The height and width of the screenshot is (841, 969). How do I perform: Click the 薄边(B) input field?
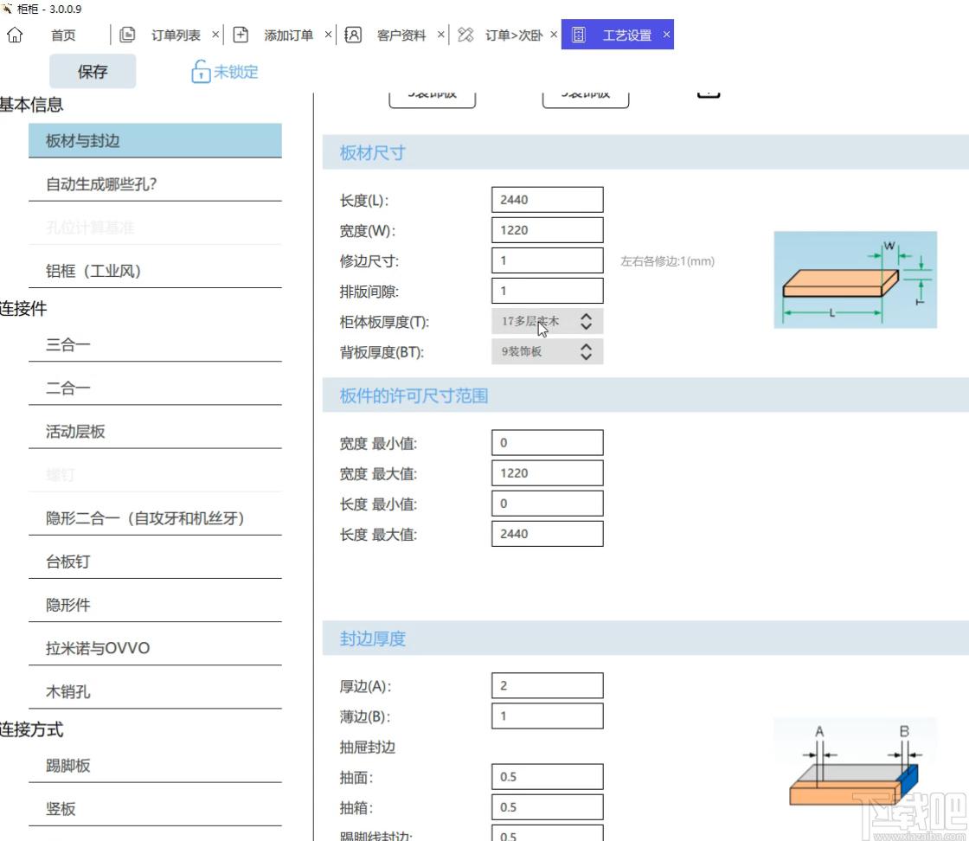tap(547, 716)
